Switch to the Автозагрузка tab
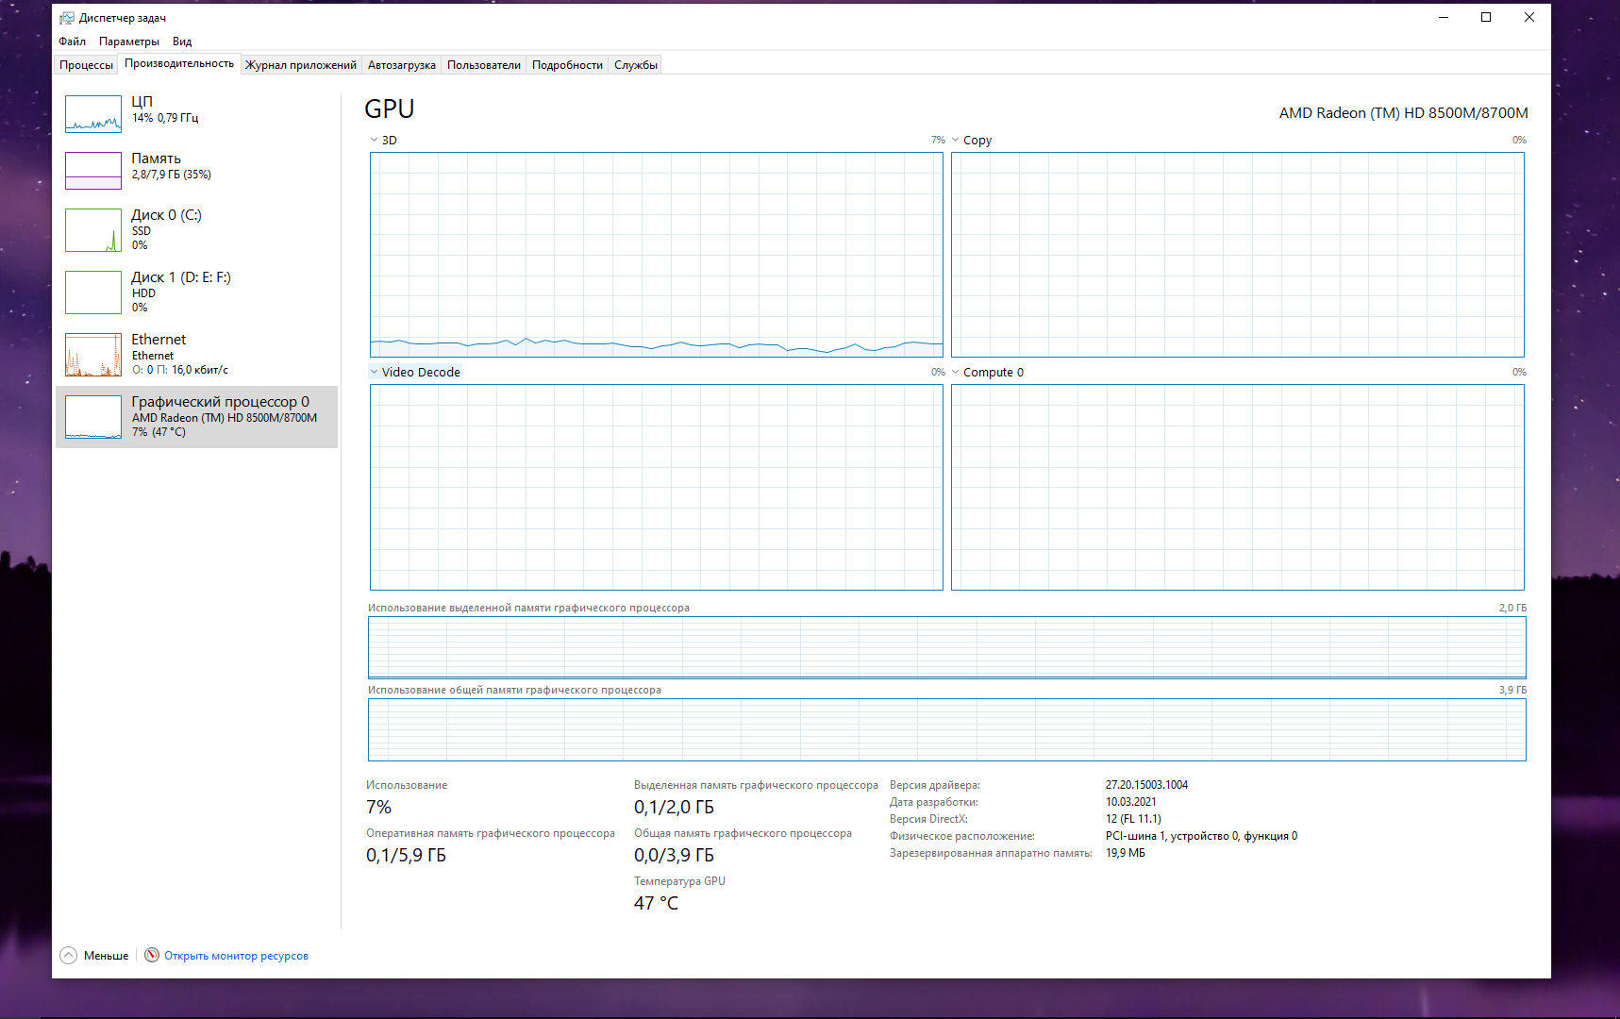This screenshot has width=1620, height=1019. [x=402, y=65]
